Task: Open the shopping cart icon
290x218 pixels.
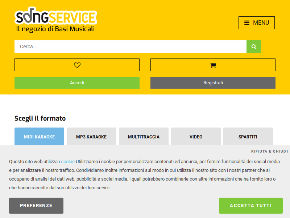Action: click(213, 65)
